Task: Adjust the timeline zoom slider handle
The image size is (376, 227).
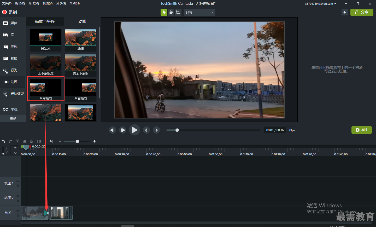Action: coord(77,141)
